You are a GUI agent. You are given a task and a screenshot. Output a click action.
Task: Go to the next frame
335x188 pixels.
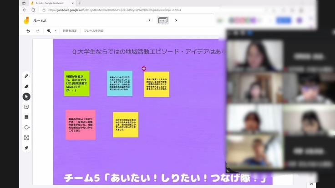176,20
